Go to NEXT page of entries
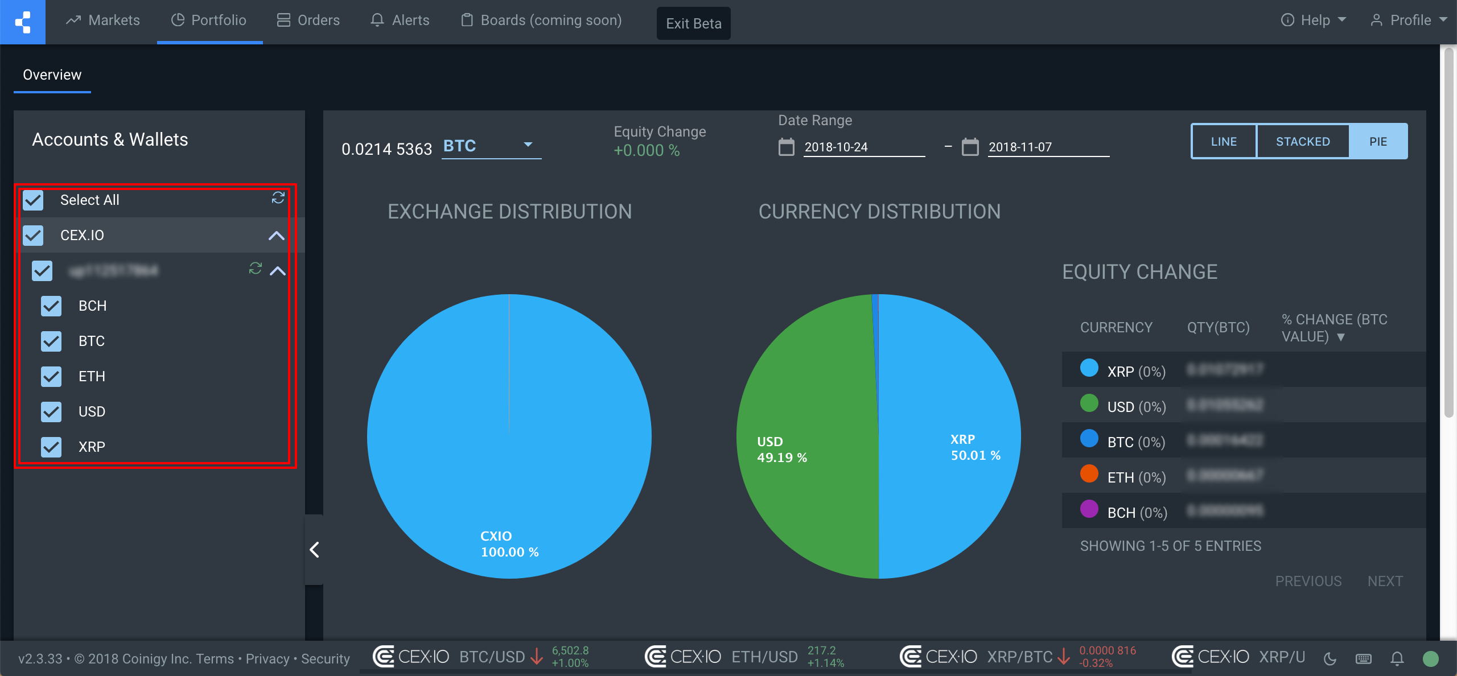Image resolution: width=1457 pixels, height=676 pixels. (x=1385, y=581)
